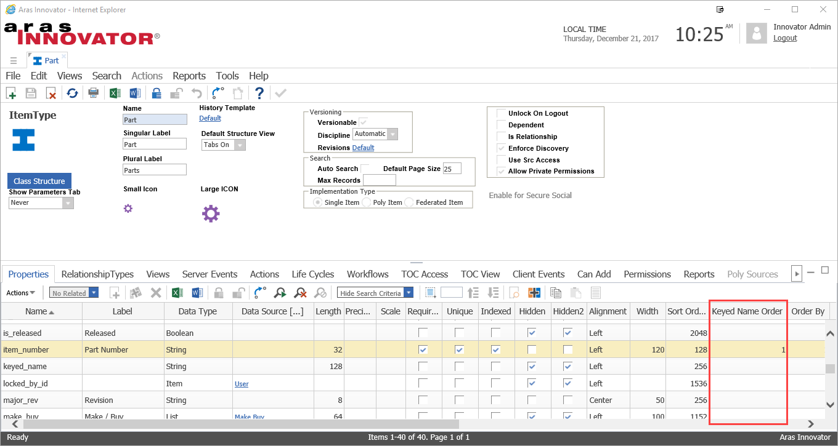Click the vertical scrollbar down arrow of the grid
The height and width of the screenshot is (446, 838).
click(830, 405)
